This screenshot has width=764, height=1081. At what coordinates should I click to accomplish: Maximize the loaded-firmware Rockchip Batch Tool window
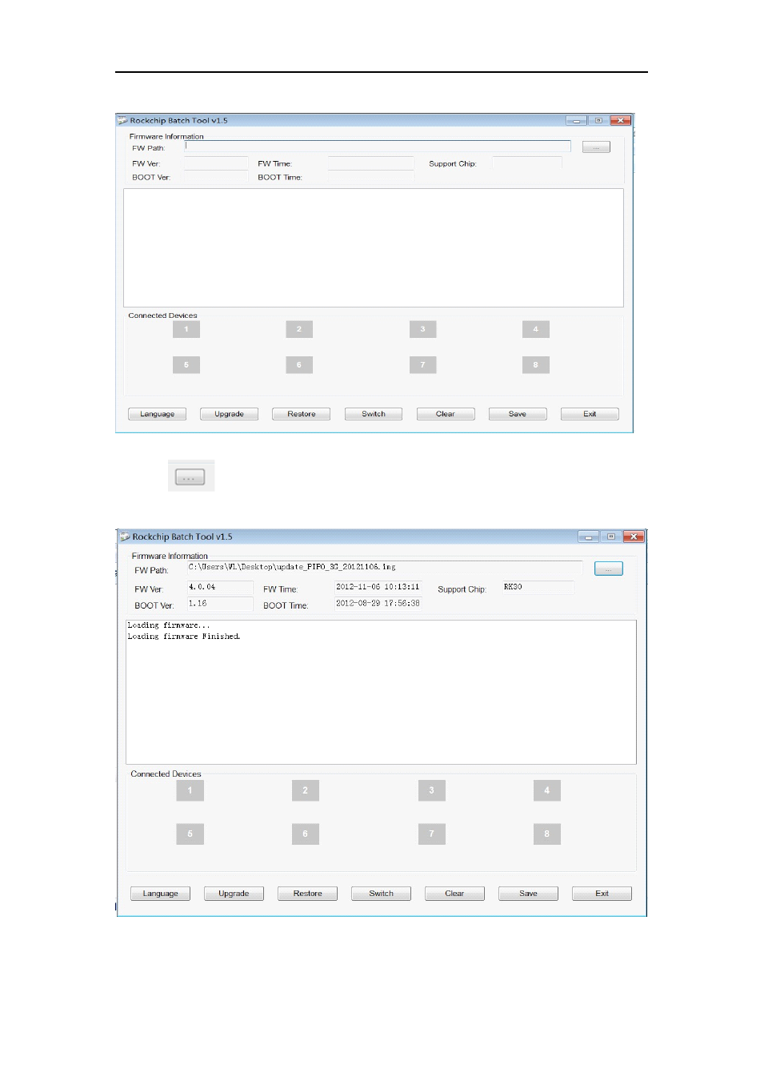[611, 536]
